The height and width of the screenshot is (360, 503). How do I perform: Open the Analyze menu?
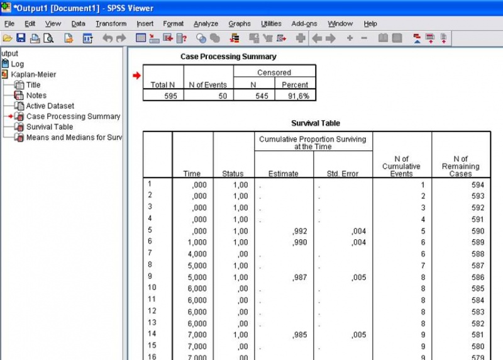coord(206,24)
